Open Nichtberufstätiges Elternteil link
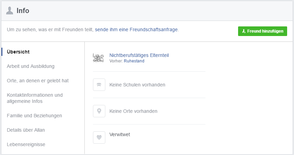 tap(139, 55)
